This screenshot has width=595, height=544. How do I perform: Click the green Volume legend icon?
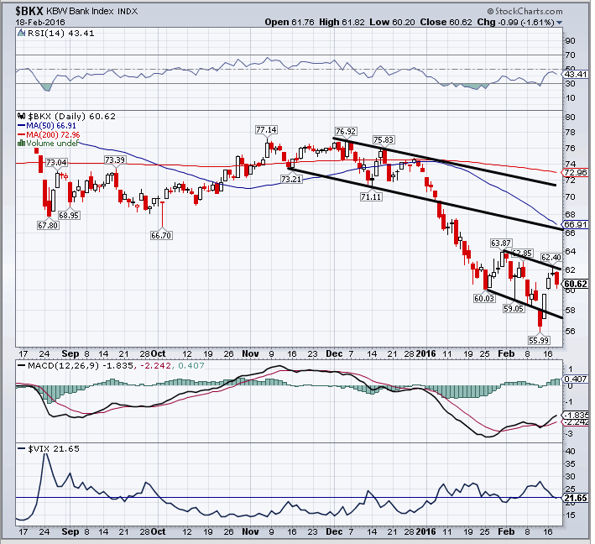pos(21,143)
